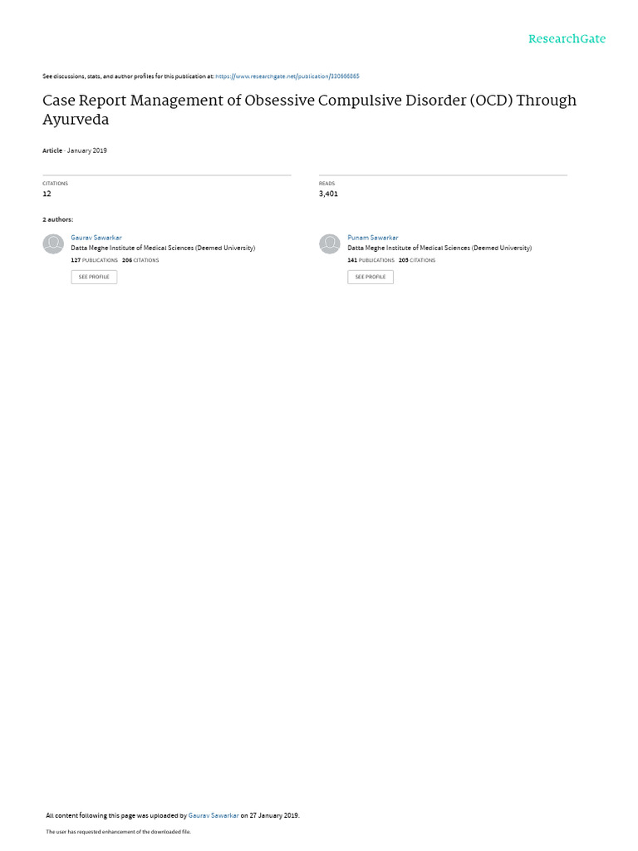This screenshot has height=851, width=638.
Task: Select Punam's Datta Meghe Institute affiliation text
Action: tap(439, 248)
